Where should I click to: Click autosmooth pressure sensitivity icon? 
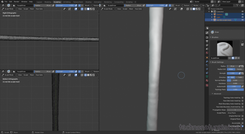coord(242,86)
